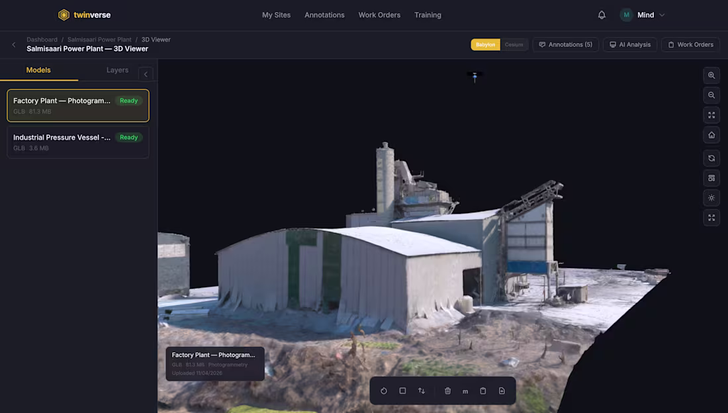Run AI Analysis on the model
The image size is (728, 413).
pos(629,44)
